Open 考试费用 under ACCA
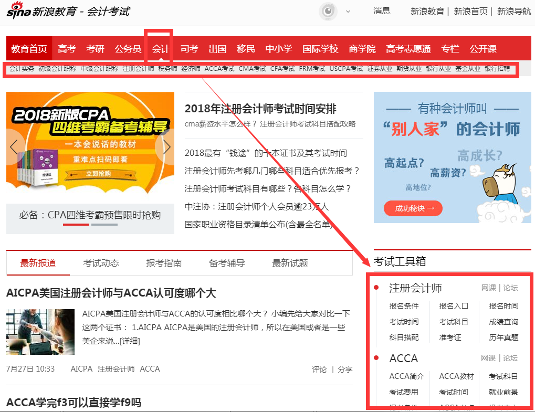The height and width of the screenshot is (412, 535). tap(404, 392)
